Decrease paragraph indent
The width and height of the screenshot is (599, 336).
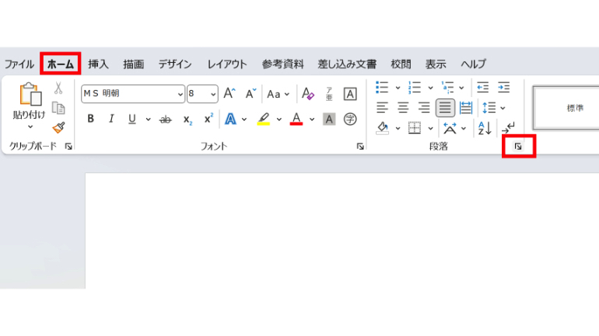point(482,87)
